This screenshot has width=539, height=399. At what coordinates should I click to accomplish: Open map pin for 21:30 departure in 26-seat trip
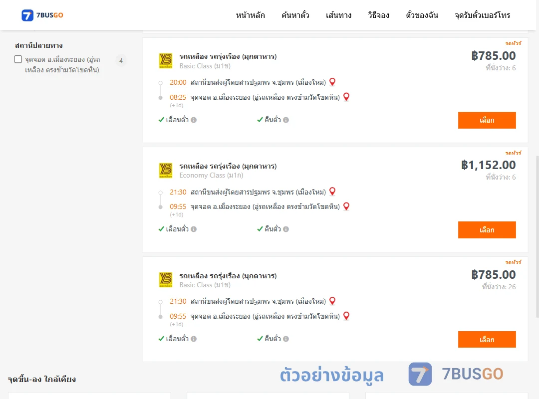(332, 301)
